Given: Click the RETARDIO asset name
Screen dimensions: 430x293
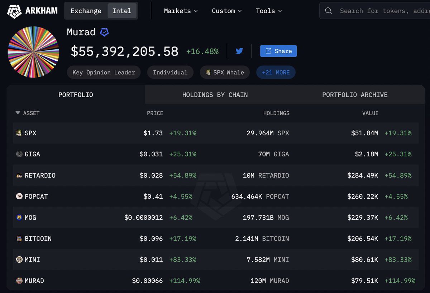Looking at the screenshot, I should [40, 175].
